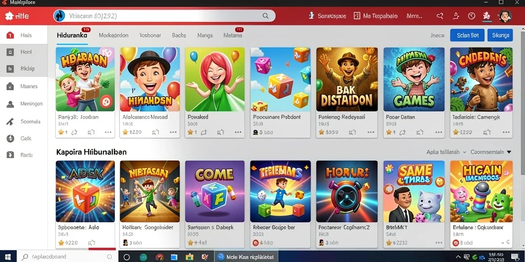Click the 'Kapoira Hibunalban' section heading
525x262 pixels.
click(91, 152)
